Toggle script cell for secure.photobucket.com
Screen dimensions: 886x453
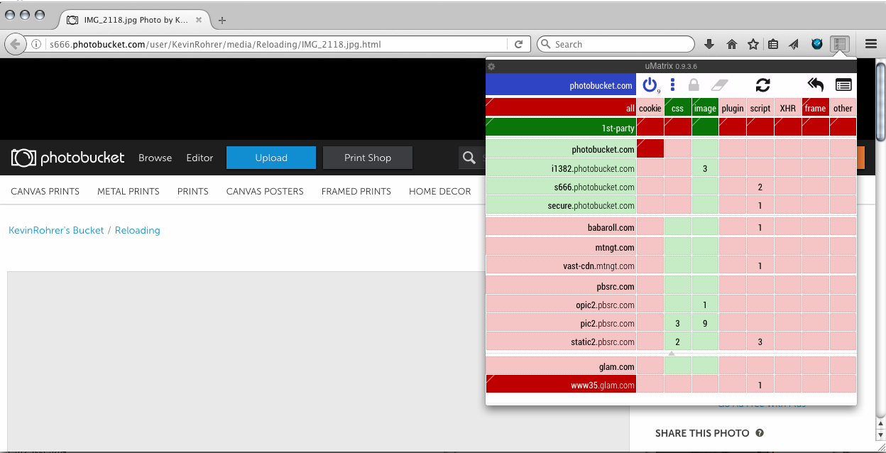(760, 205)
